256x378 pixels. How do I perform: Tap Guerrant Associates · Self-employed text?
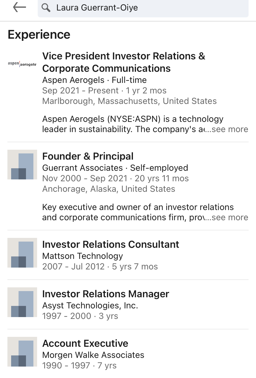click(115, 168)
